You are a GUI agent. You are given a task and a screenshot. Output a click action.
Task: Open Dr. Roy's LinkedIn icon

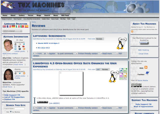point(15,49)
